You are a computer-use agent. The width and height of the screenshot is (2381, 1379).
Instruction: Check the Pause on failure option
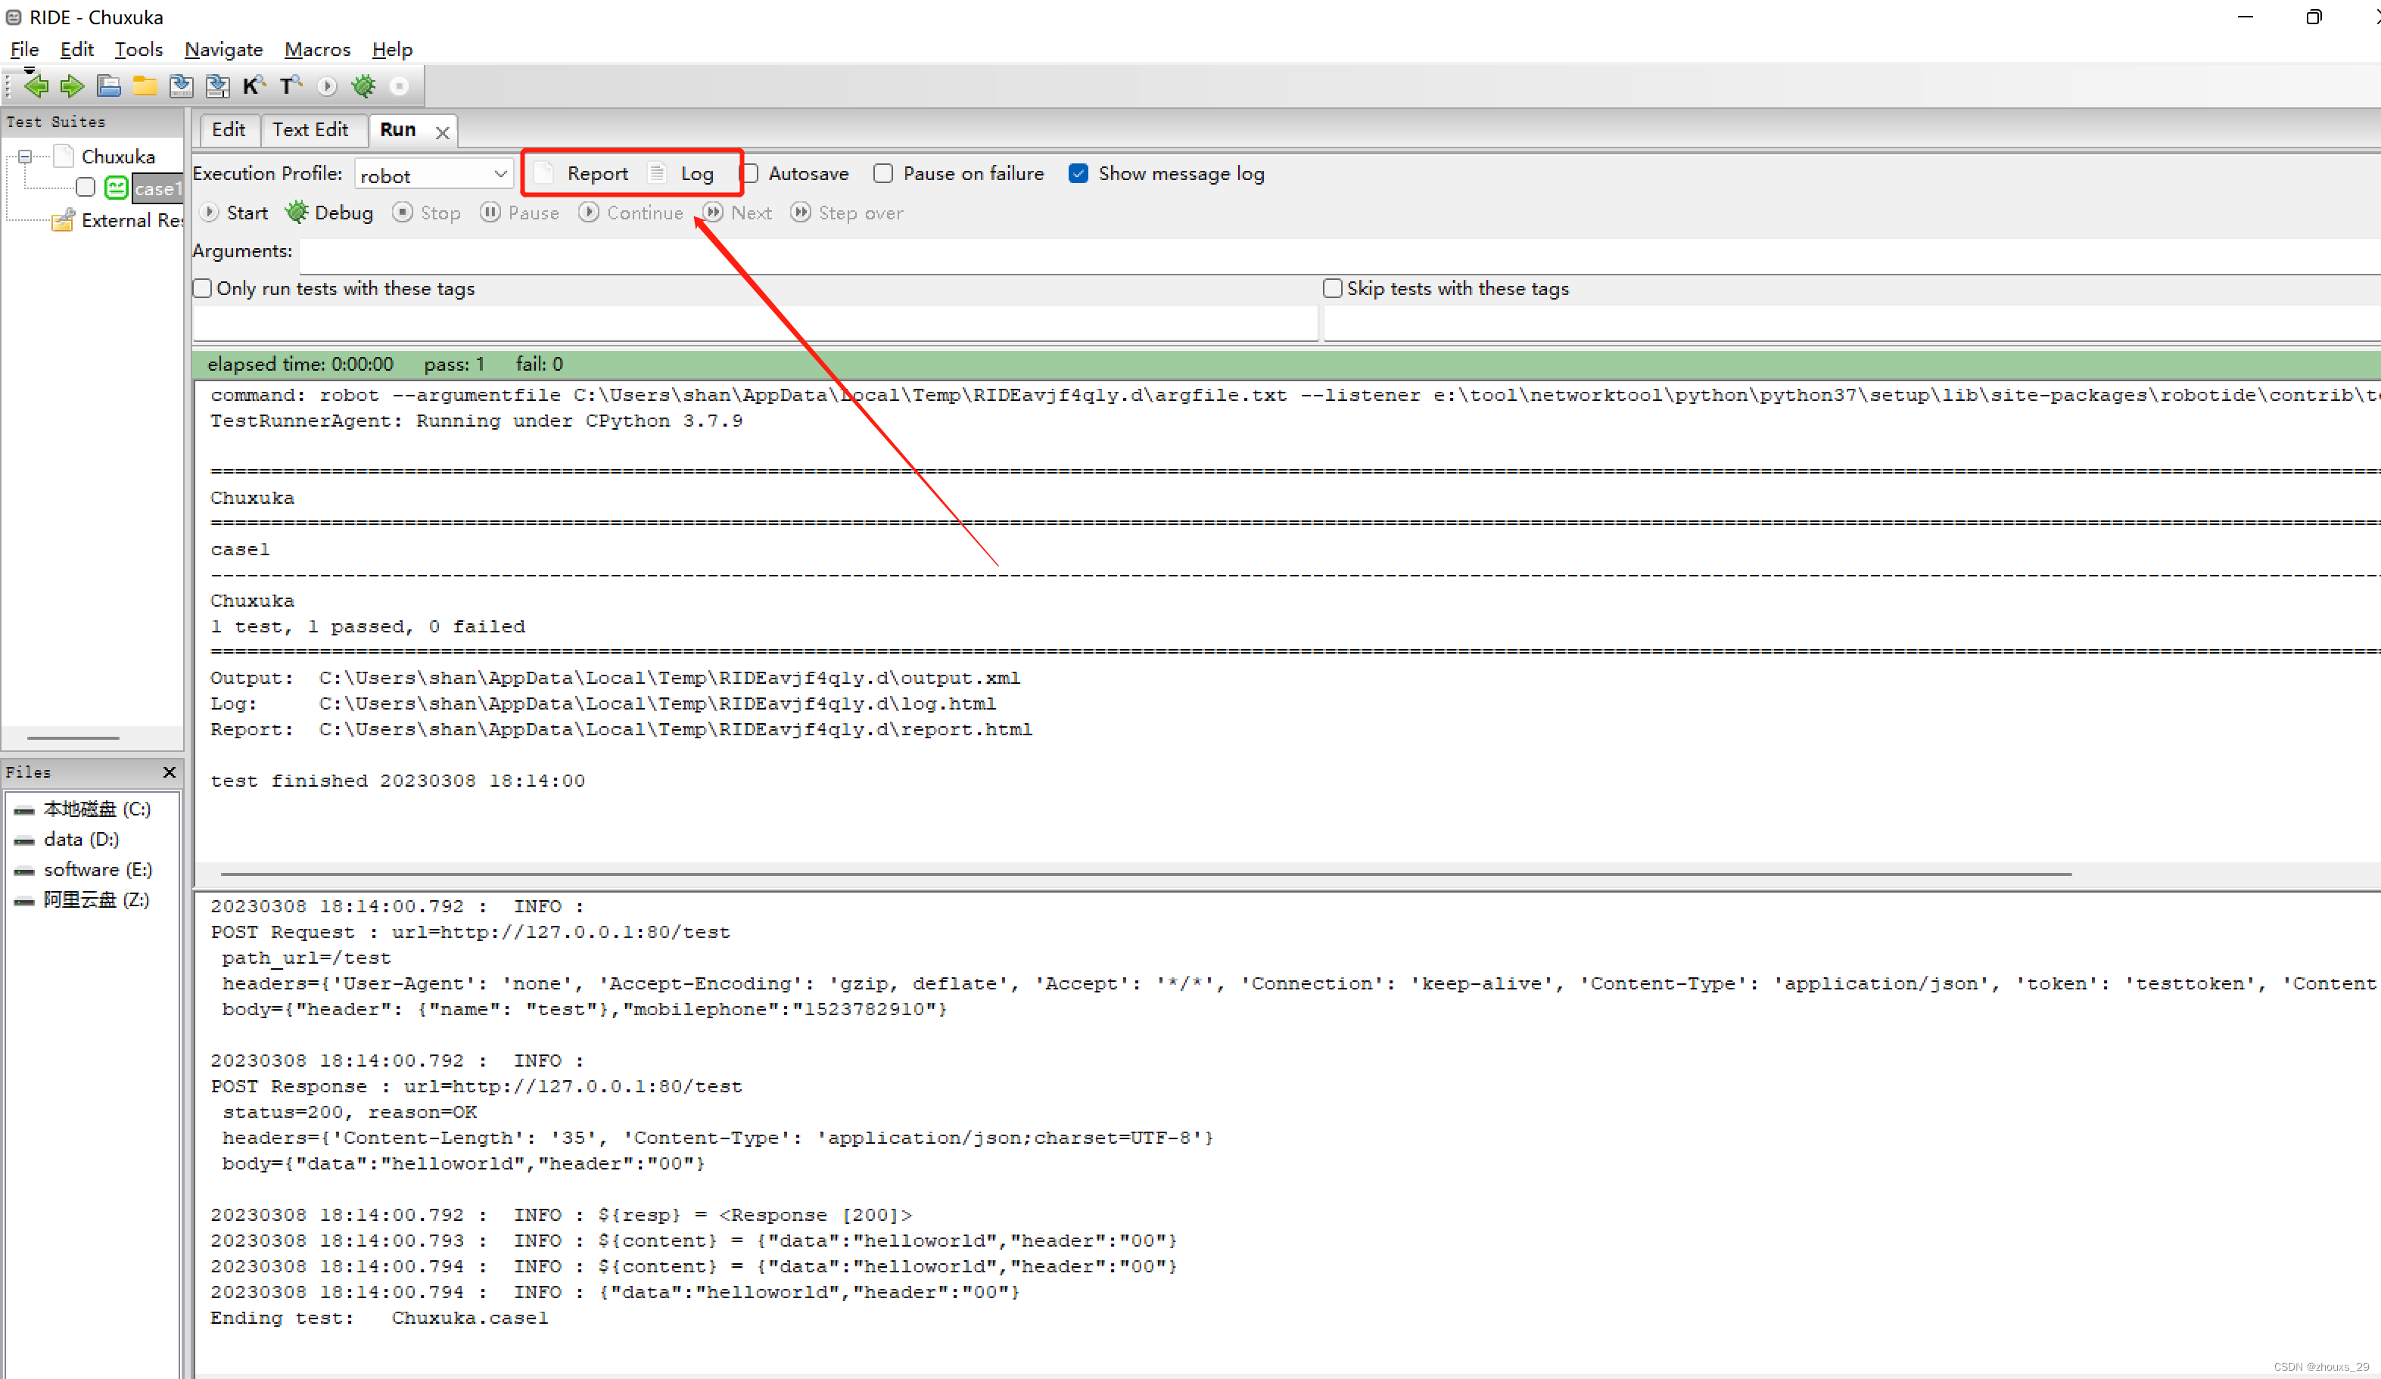(x=883, y=174)
